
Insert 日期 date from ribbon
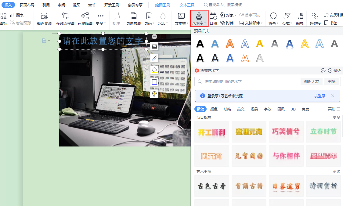(x=213, y=19)
